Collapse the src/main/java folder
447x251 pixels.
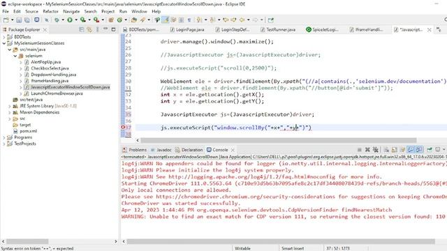(x=10, y=50)
